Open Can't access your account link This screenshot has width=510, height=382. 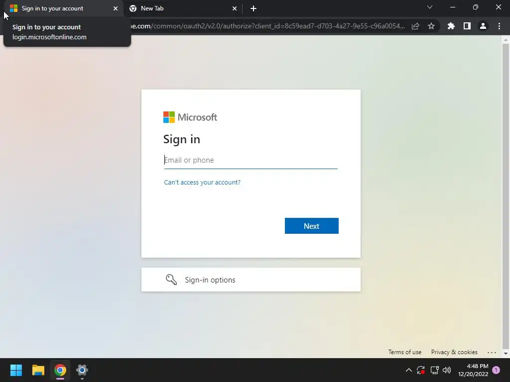[x=202, y=182]
